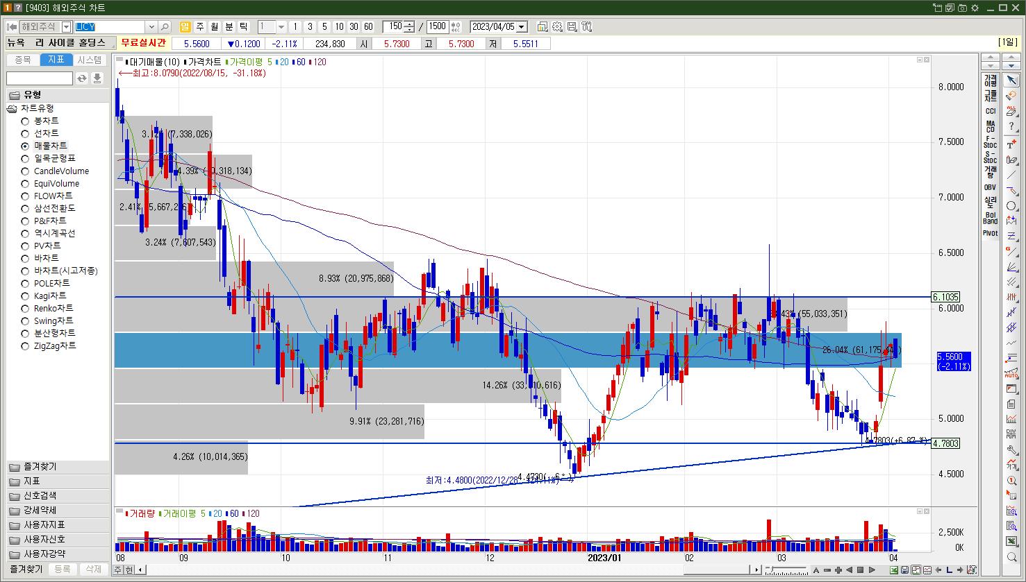Screen dimensions: 1026x582
Task: Click the magnifier zoom tool at toolbar bottom
Action: [x=1012, y=557]
